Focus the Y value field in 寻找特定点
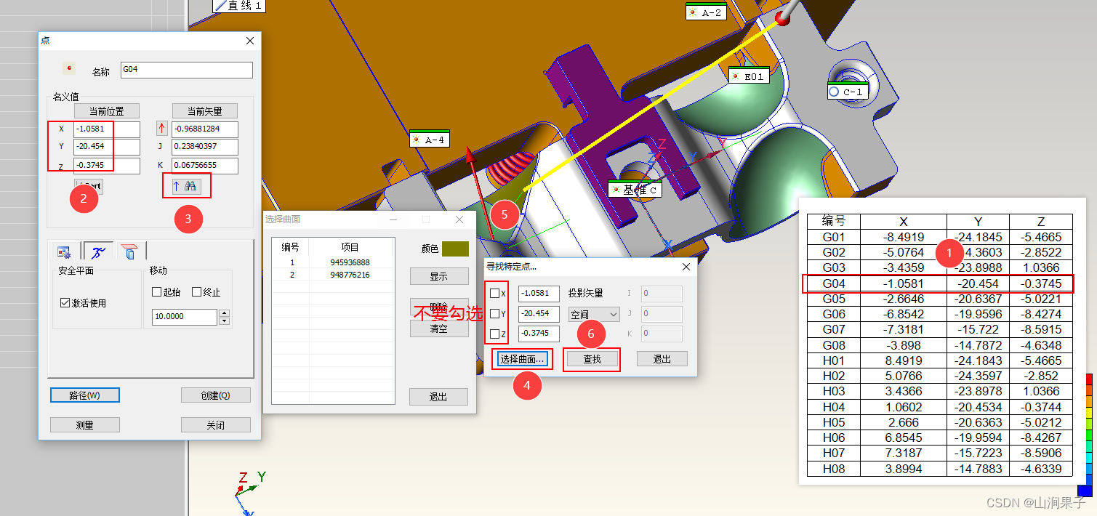 pos(539,314)
